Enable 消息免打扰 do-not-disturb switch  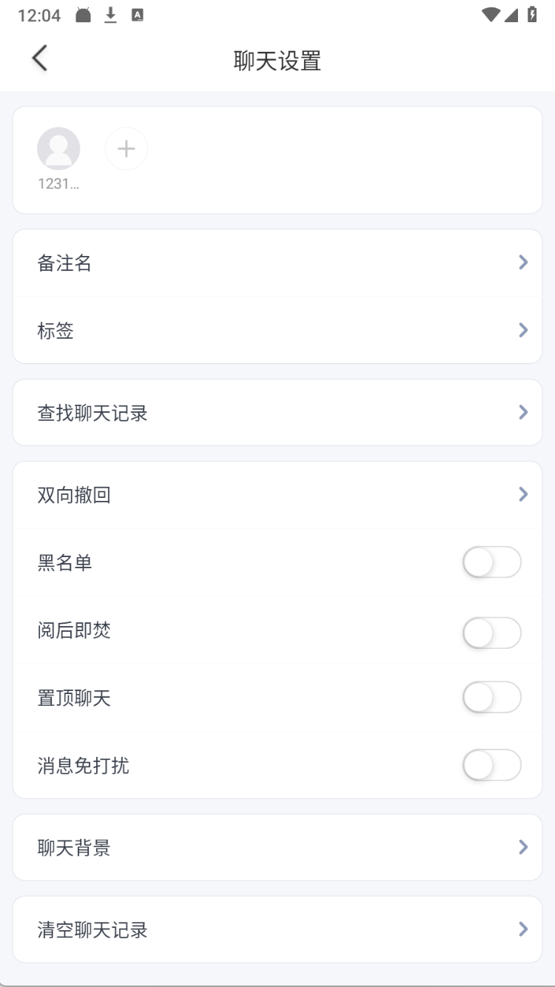click(x=492, y=765)
